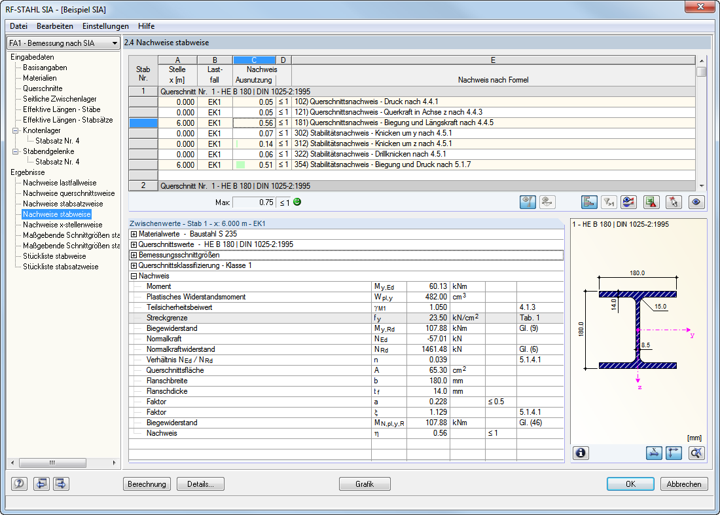The height and width of the screenshot is (515, 720).
Task: Click the down arrow of the table scrollbar
Action: (x=701, y=186)
